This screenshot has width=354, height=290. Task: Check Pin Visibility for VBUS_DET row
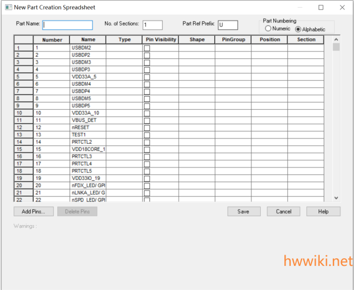point(147,120)
